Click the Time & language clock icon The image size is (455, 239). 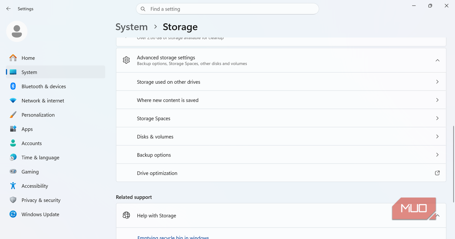point(13,157)
